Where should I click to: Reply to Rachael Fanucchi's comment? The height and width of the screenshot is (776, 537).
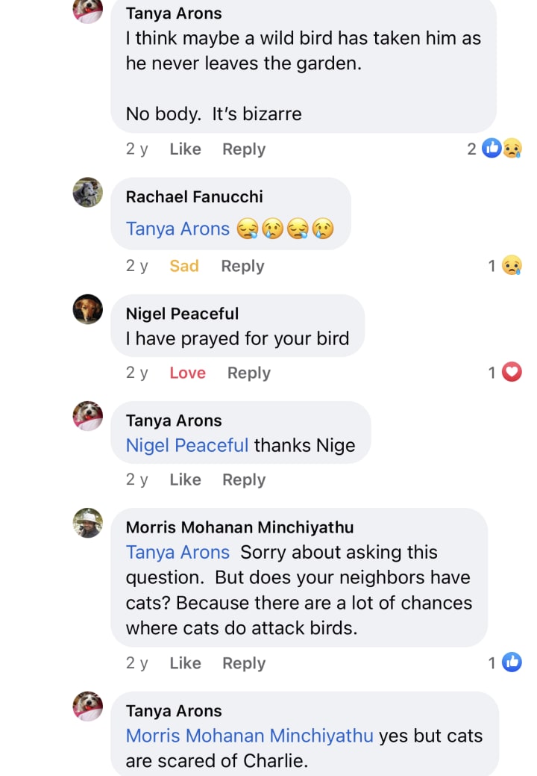click(242, 266)
